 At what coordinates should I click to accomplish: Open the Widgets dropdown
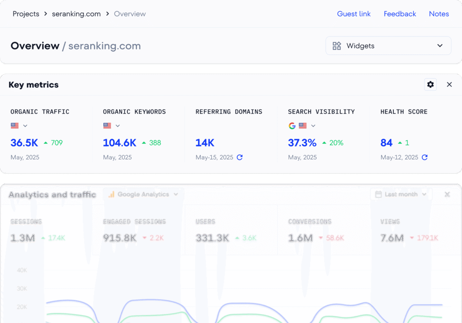coord(388,45)
